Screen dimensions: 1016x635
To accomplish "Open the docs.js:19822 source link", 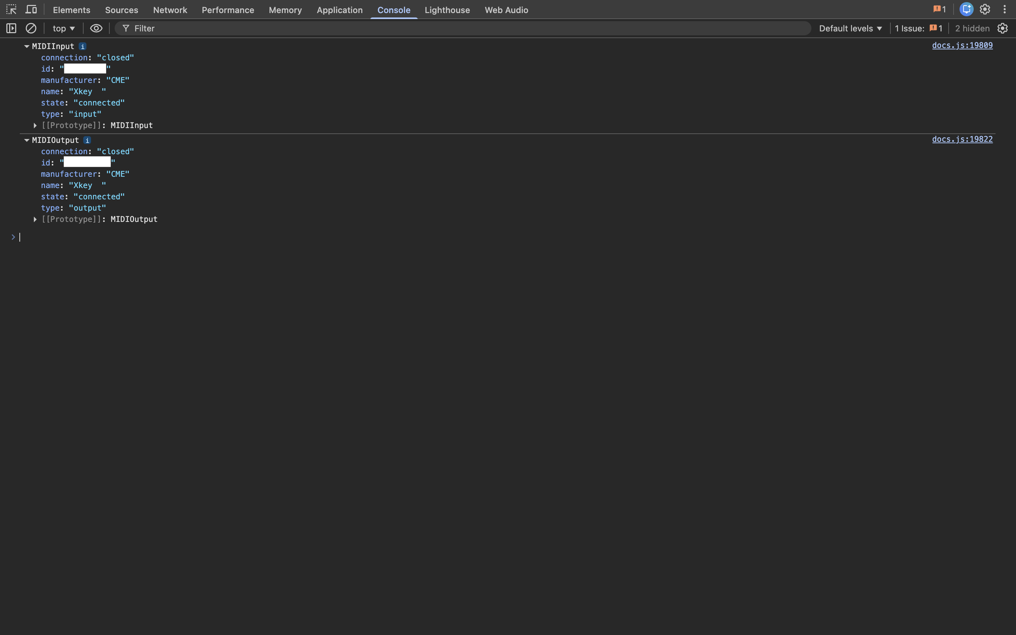I will (962, 139).
